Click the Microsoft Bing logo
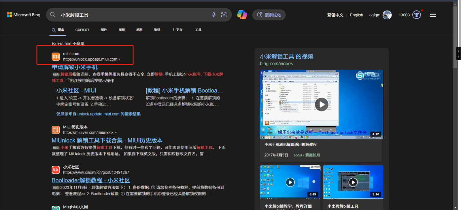 click(x=24, y=15)
